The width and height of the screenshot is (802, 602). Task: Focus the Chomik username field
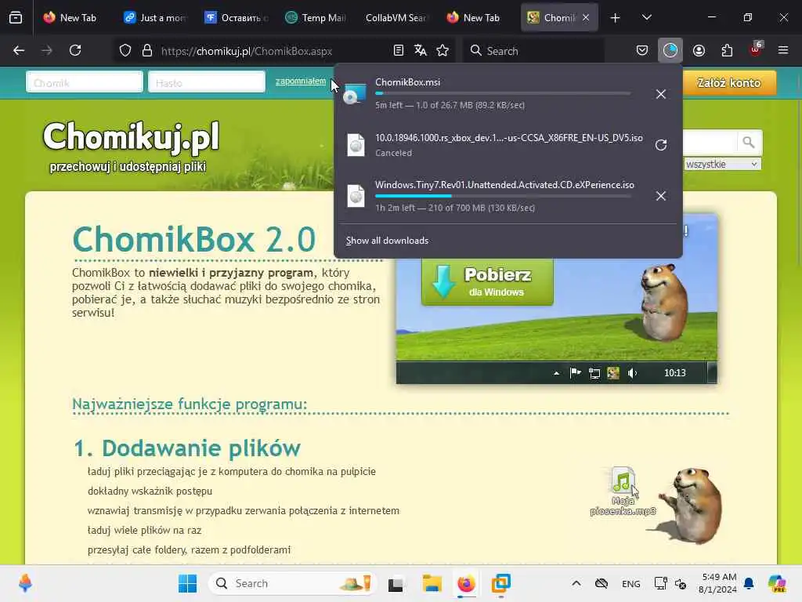[x=85, y=82]
